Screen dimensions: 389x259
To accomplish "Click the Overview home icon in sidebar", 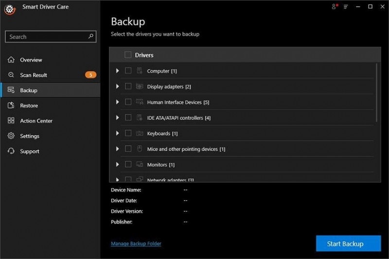I will (x=11, y=60).
